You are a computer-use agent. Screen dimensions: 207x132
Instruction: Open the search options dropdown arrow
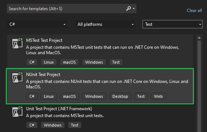pos(134,9)
